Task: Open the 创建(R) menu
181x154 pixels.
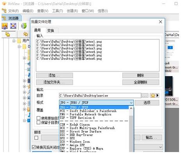Action: 72,11
